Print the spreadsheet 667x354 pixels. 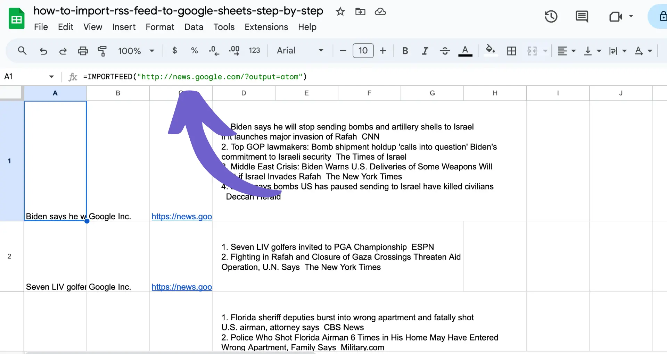pyautogui.click(x=83, y=51)
